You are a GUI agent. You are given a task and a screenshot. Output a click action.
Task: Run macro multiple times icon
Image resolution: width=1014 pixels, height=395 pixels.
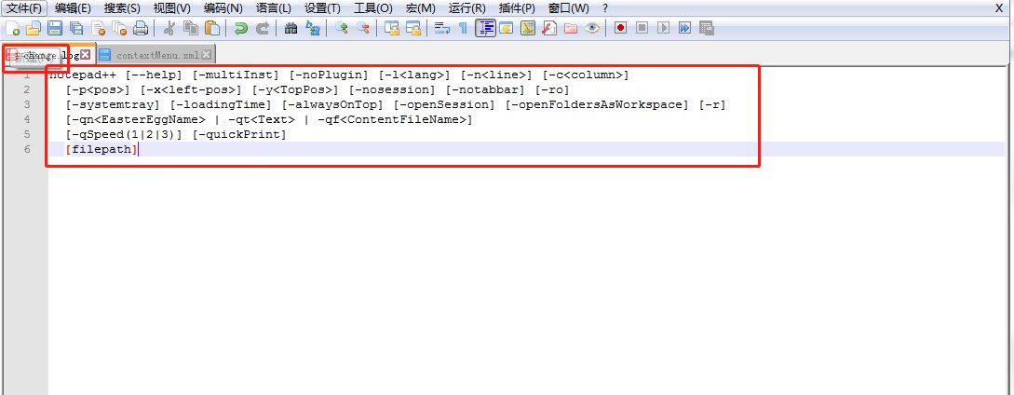(x=684, y=28)
